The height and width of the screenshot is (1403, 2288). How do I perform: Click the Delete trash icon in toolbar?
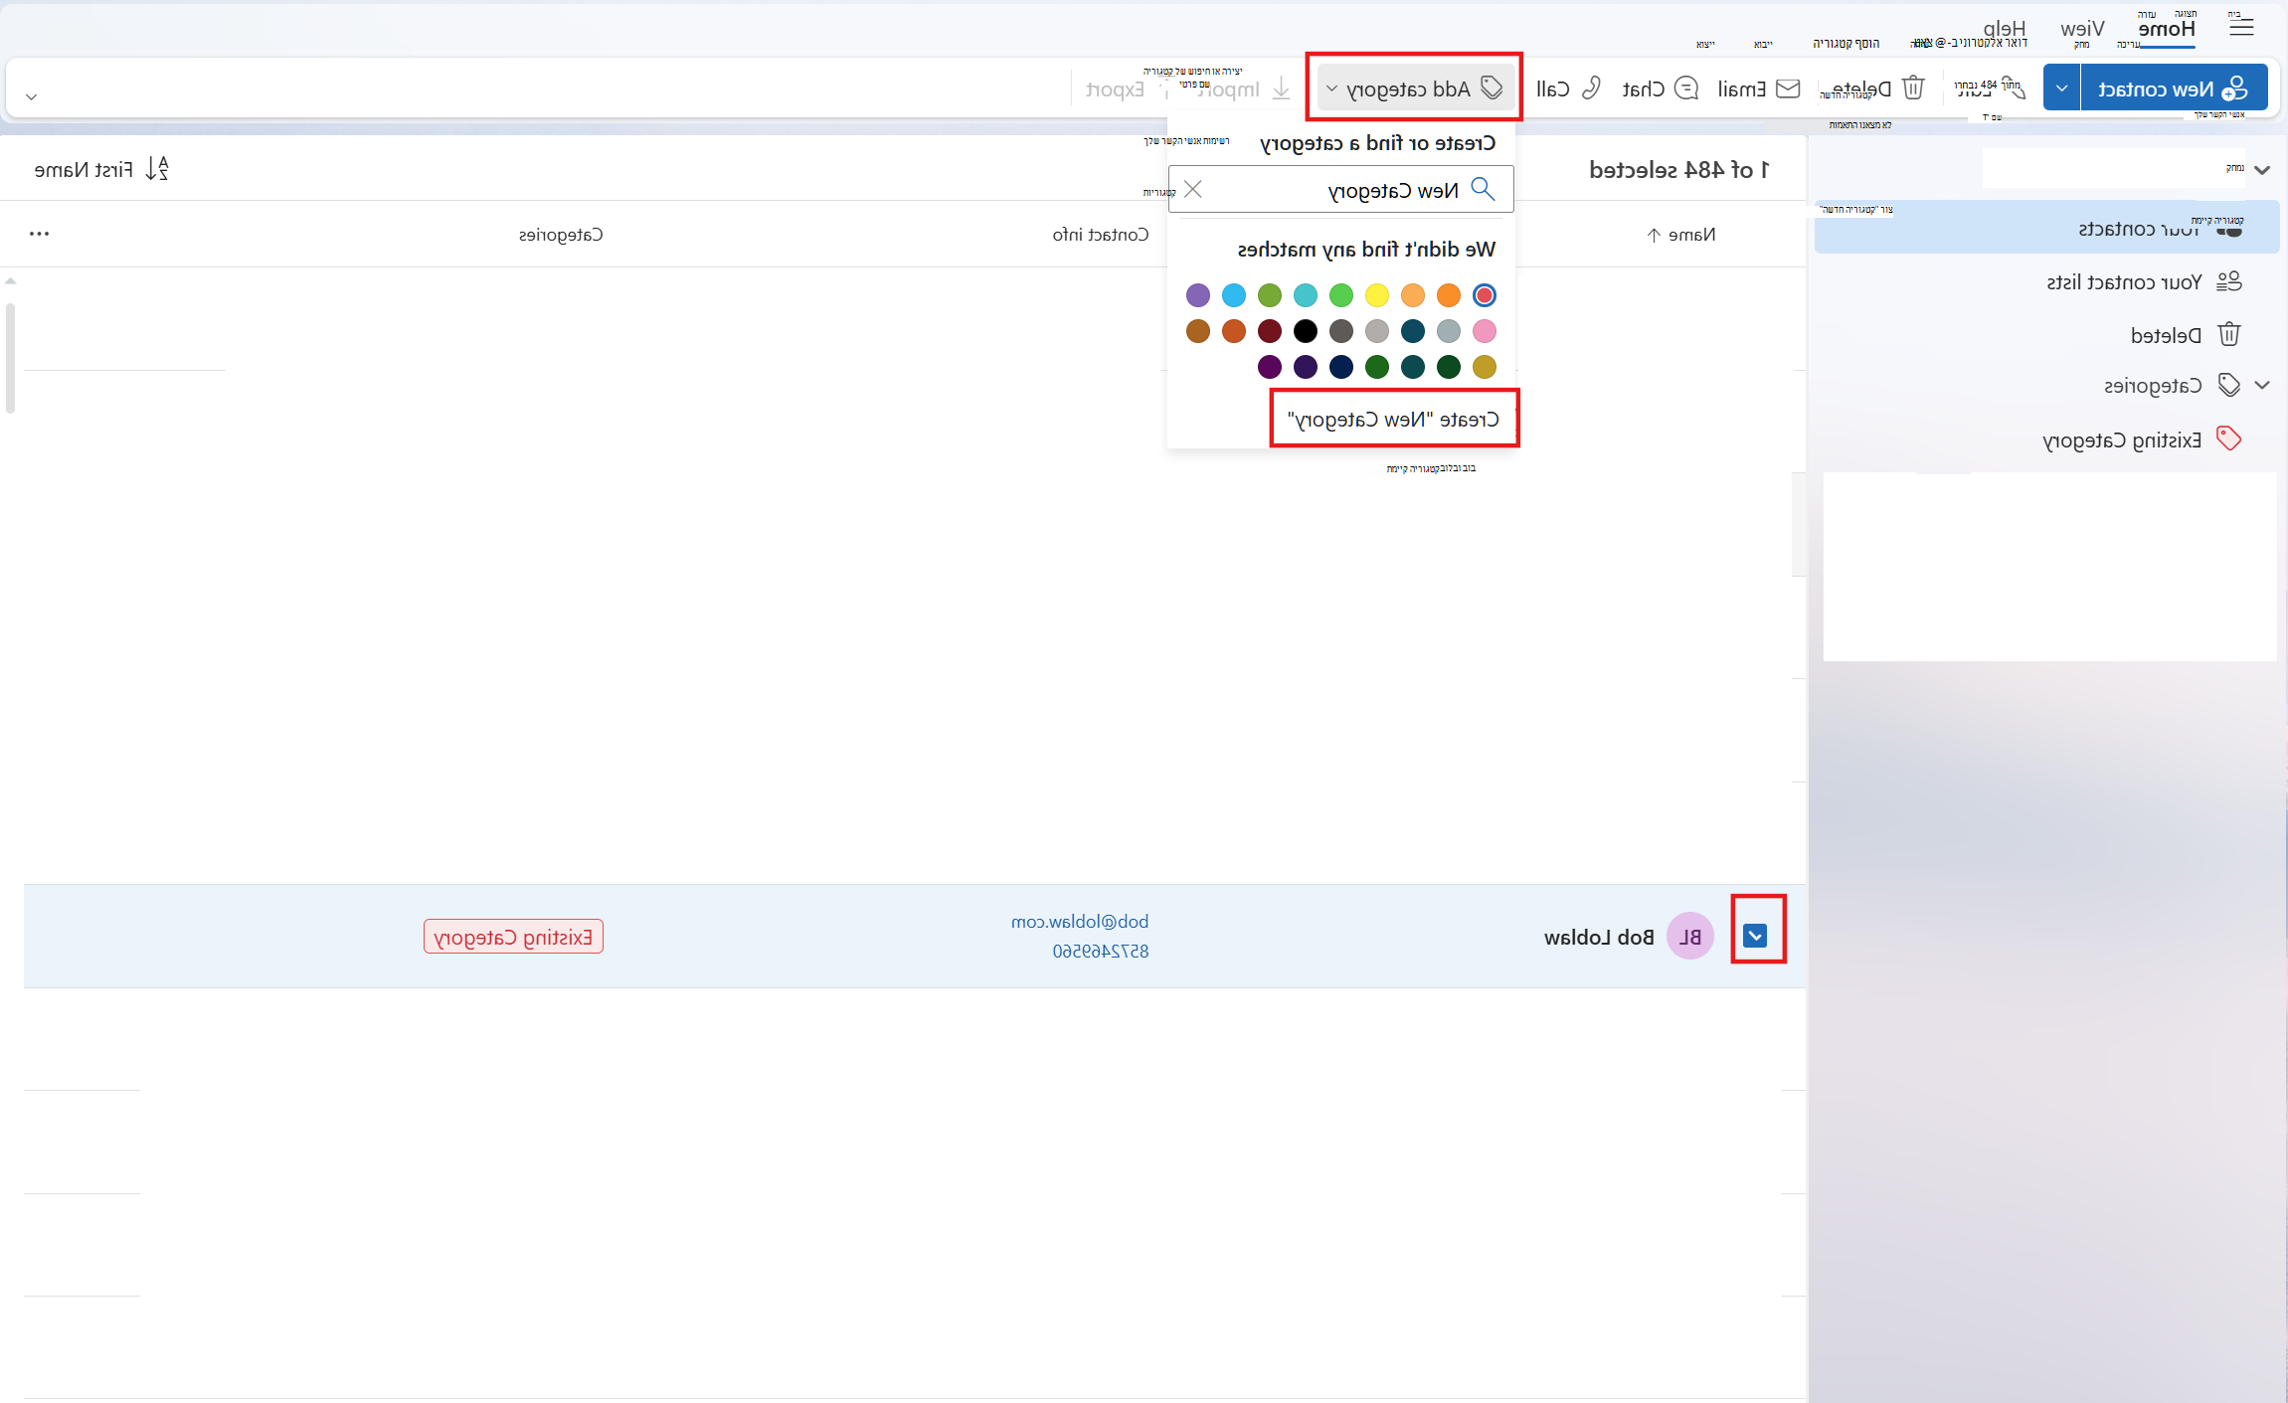tap(1913, 88)
